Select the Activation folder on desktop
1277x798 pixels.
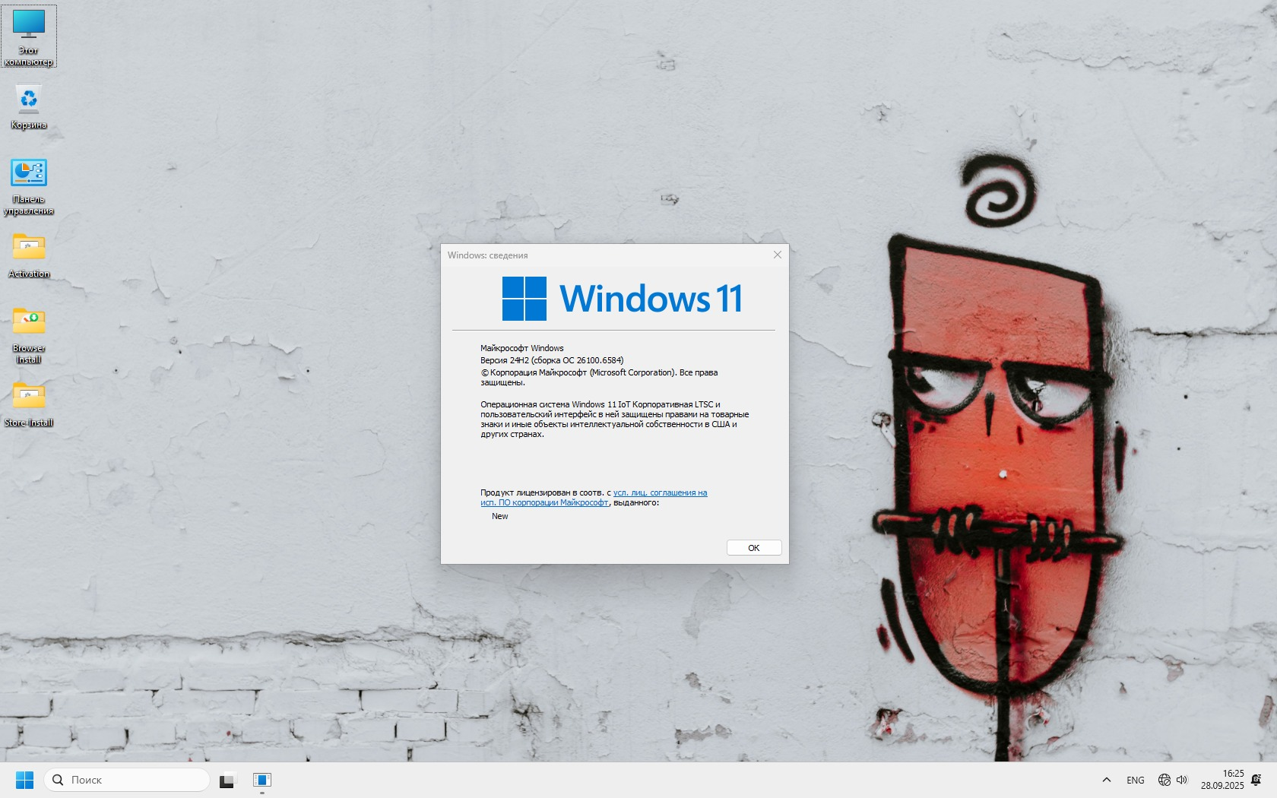[x=29, y=255]
